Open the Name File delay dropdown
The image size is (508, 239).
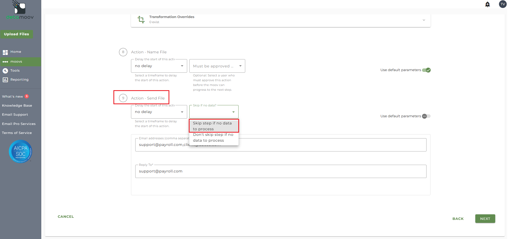tap(159, 66)
